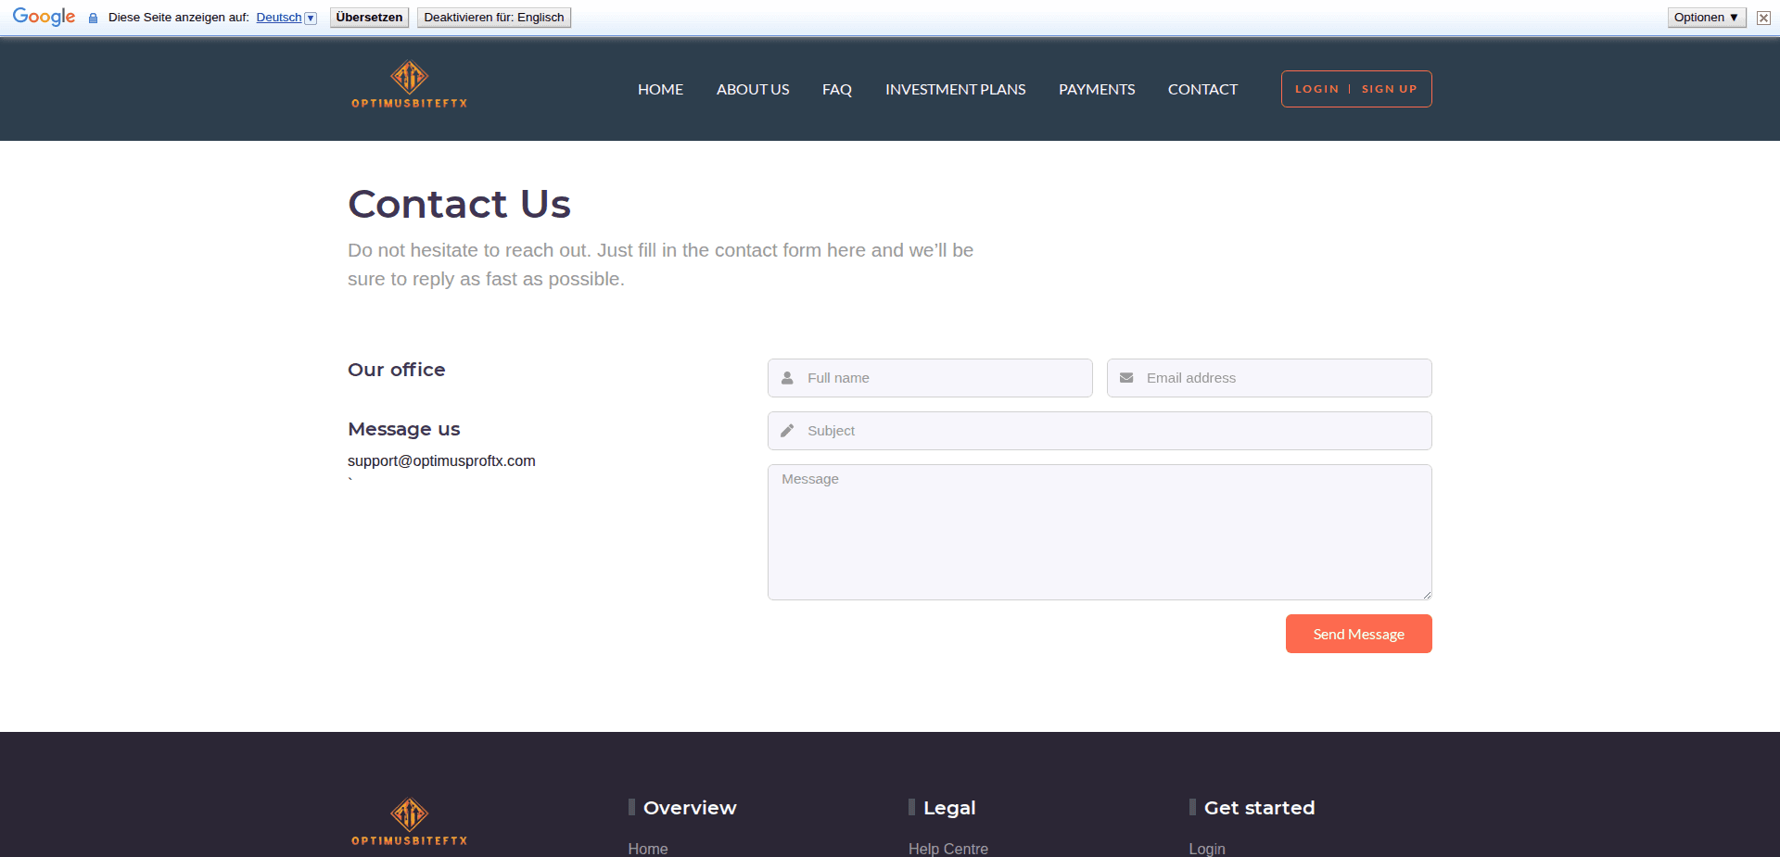Open Help Centre from the Legal section
This screenshot has height=857, width=1780.
(x=947, y=848)
